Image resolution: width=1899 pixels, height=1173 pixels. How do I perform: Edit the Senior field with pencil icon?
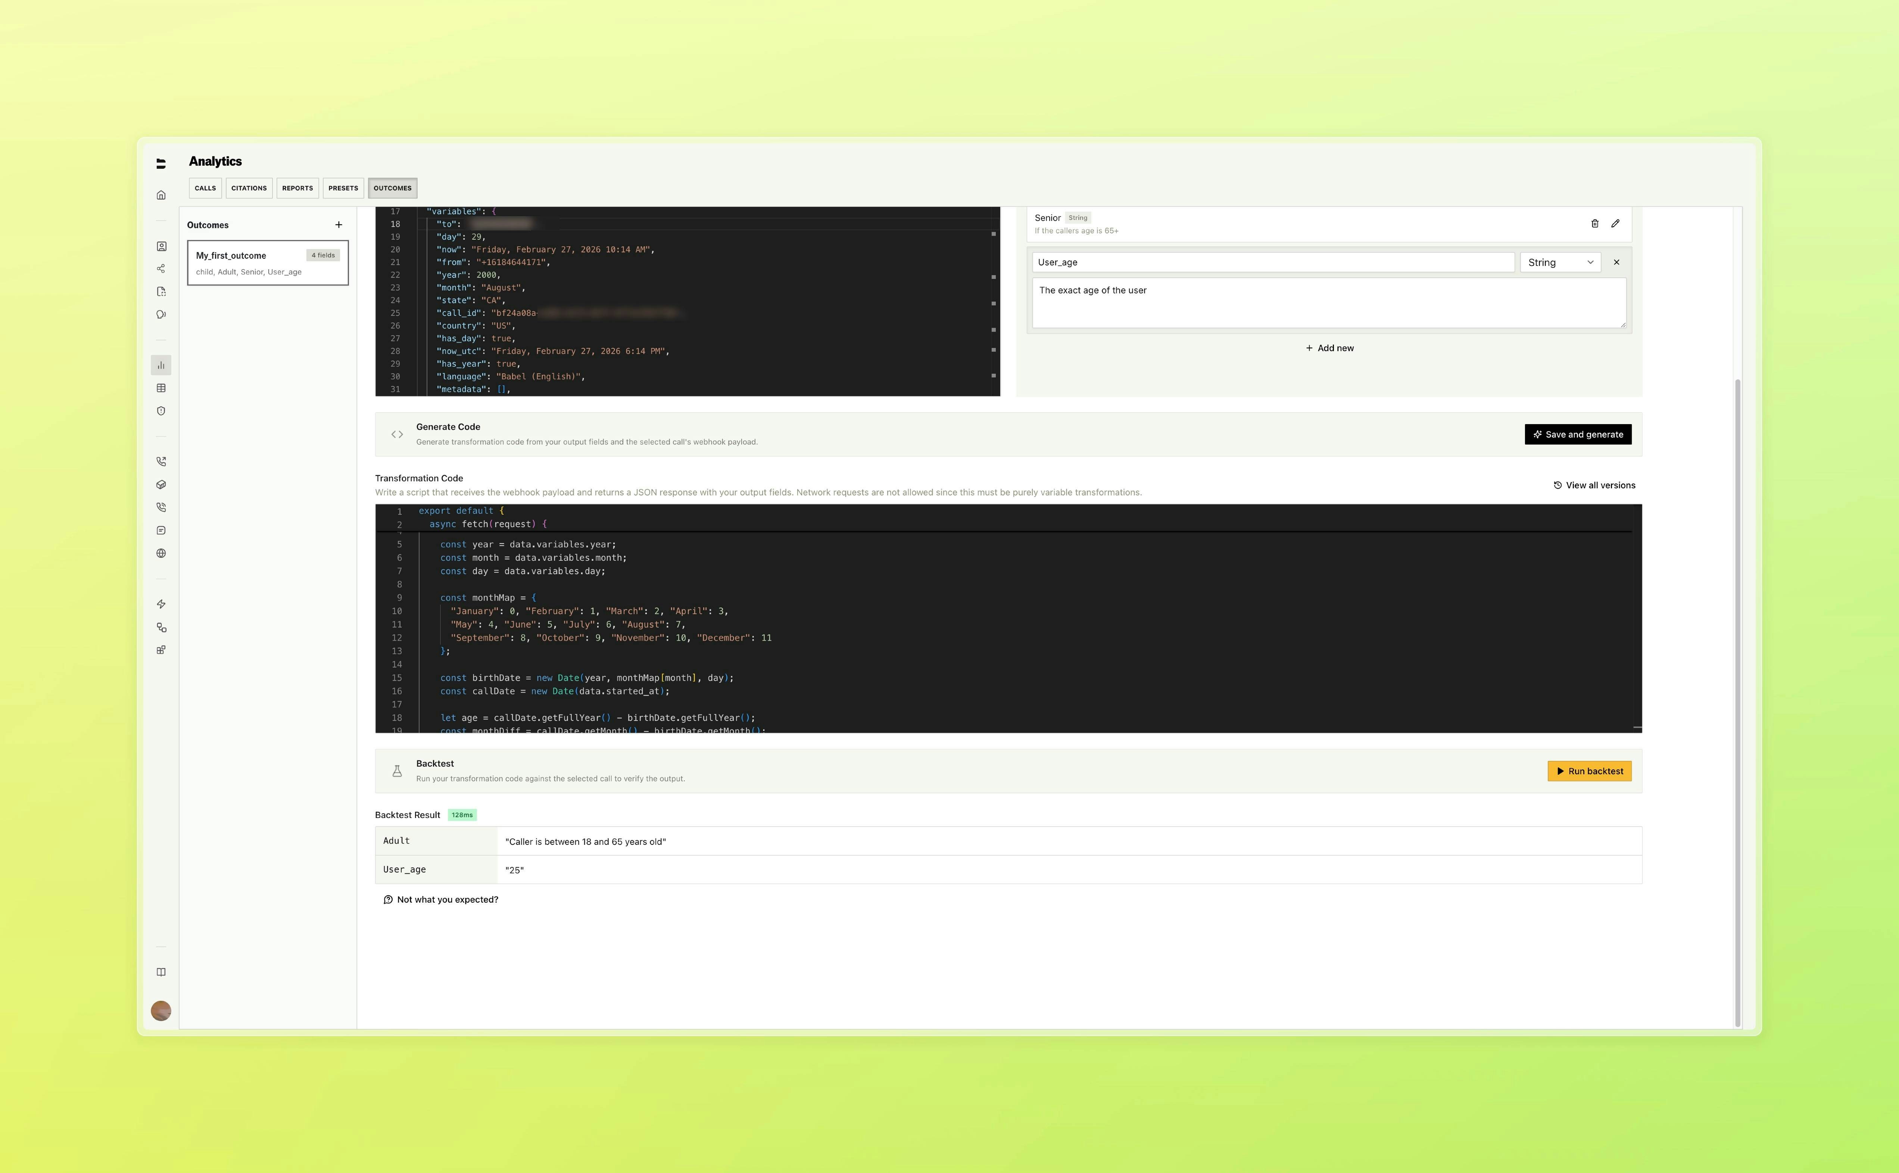[x=1615, y=223]
